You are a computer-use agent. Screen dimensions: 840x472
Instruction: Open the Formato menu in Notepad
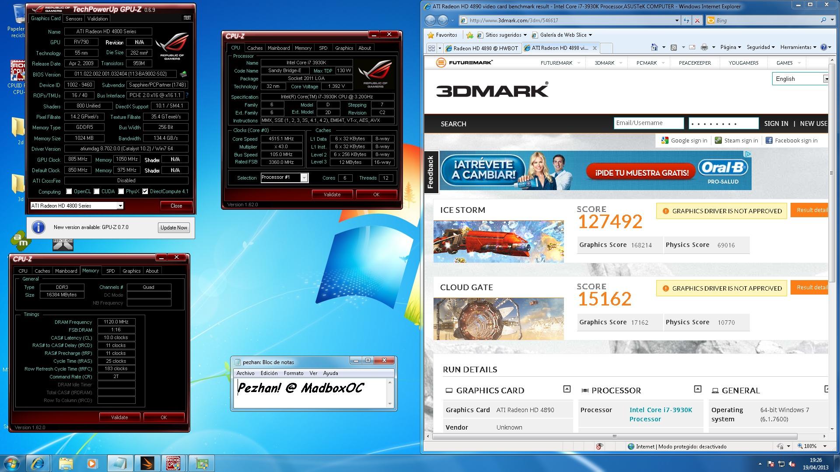coord(294,373)
